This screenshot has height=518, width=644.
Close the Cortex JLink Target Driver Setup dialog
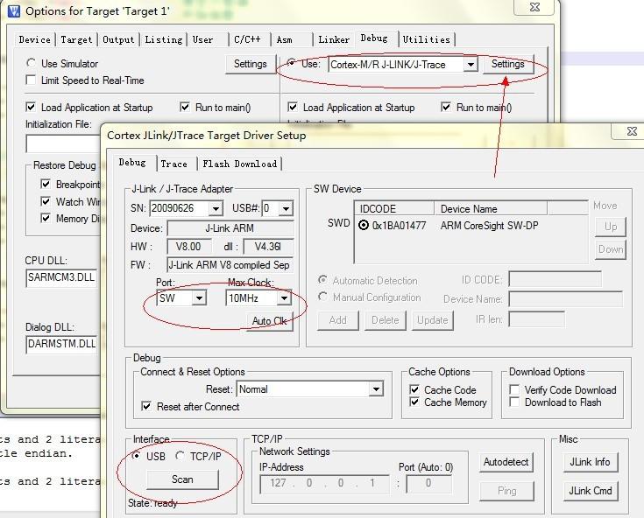pyautogui.click(x=631, y=131)
